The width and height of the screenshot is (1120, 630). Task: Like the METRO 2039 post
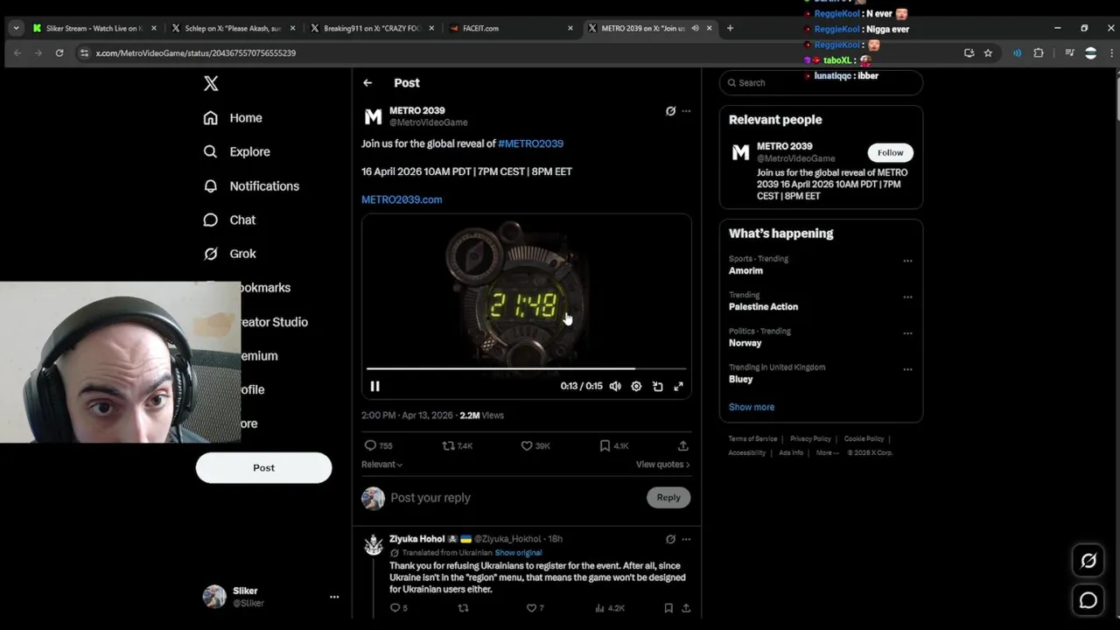click(x=535, y=445)
